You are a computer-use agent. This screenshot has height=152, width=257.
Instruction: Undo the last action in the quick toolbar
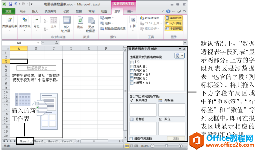point(16,4)
